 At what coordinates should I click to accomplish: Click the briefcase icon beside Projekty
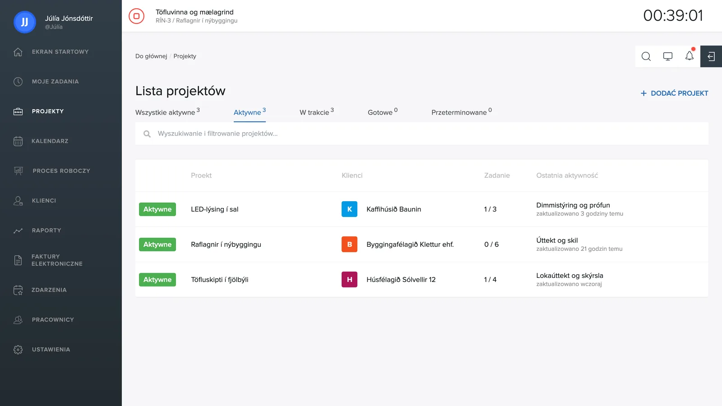(x=18, y=111)
